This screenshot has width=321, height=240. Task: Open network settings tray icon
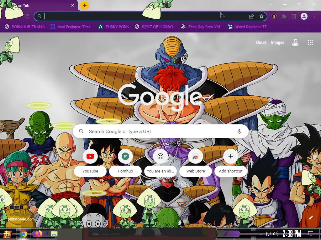pyautogui.click(x=268, y=234)
